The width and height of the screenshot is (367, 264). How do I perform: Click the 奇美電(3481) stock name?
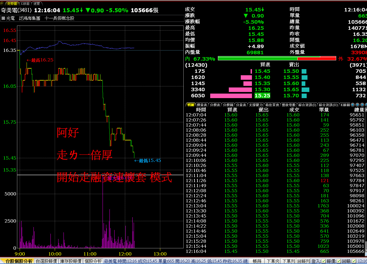tap(16, 10)
